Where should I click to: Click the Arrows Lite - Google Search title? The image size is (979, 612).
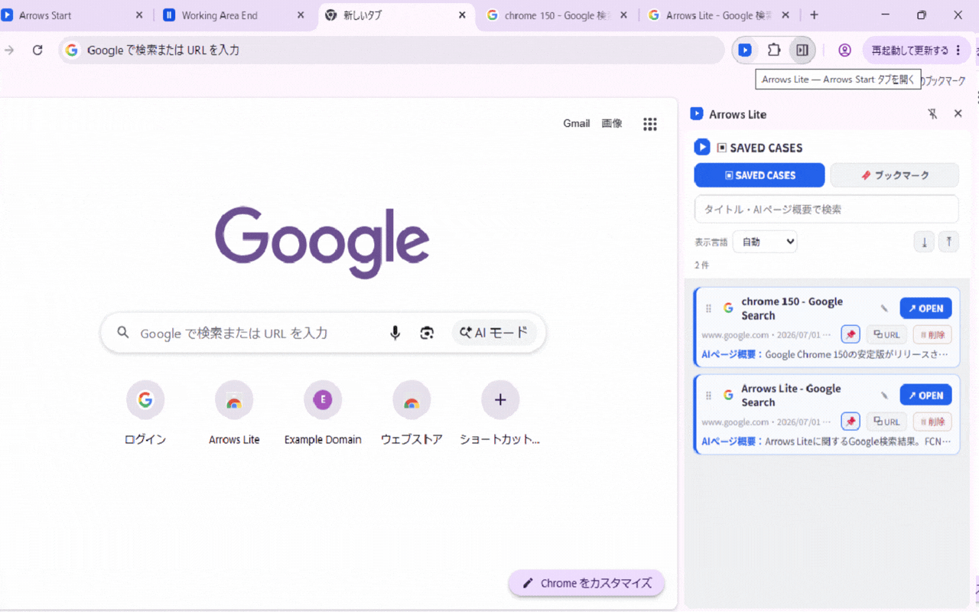point(791,396)
